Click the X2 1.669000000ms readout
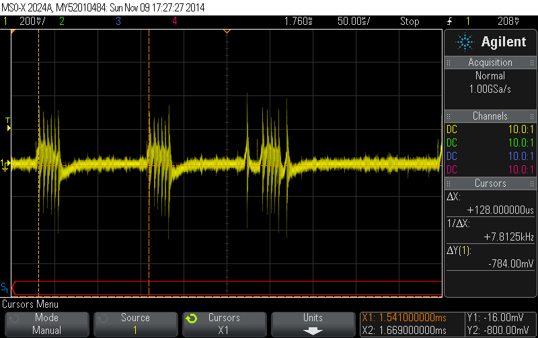 click(x=404, y=331)
